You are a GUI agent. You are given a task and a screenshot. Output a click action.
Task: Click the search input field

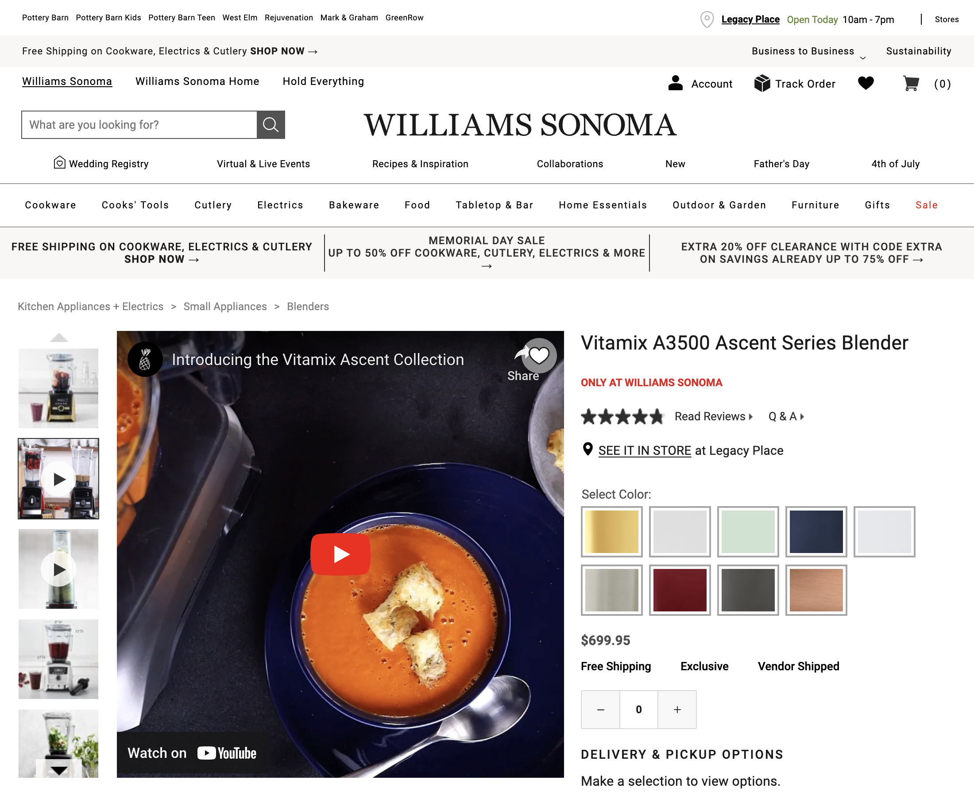click(139, 125)
